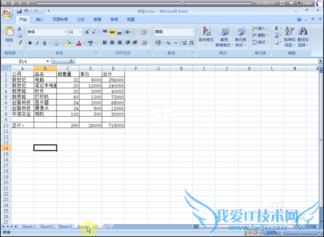Switch to Data (数据) tab

click(x=97, y=19)
